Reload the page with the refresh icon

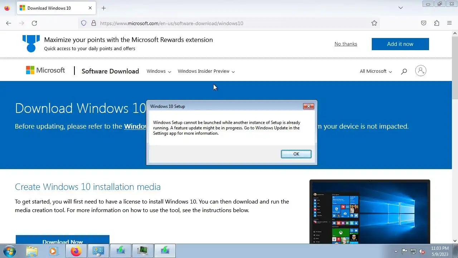(x=34, y=23)
